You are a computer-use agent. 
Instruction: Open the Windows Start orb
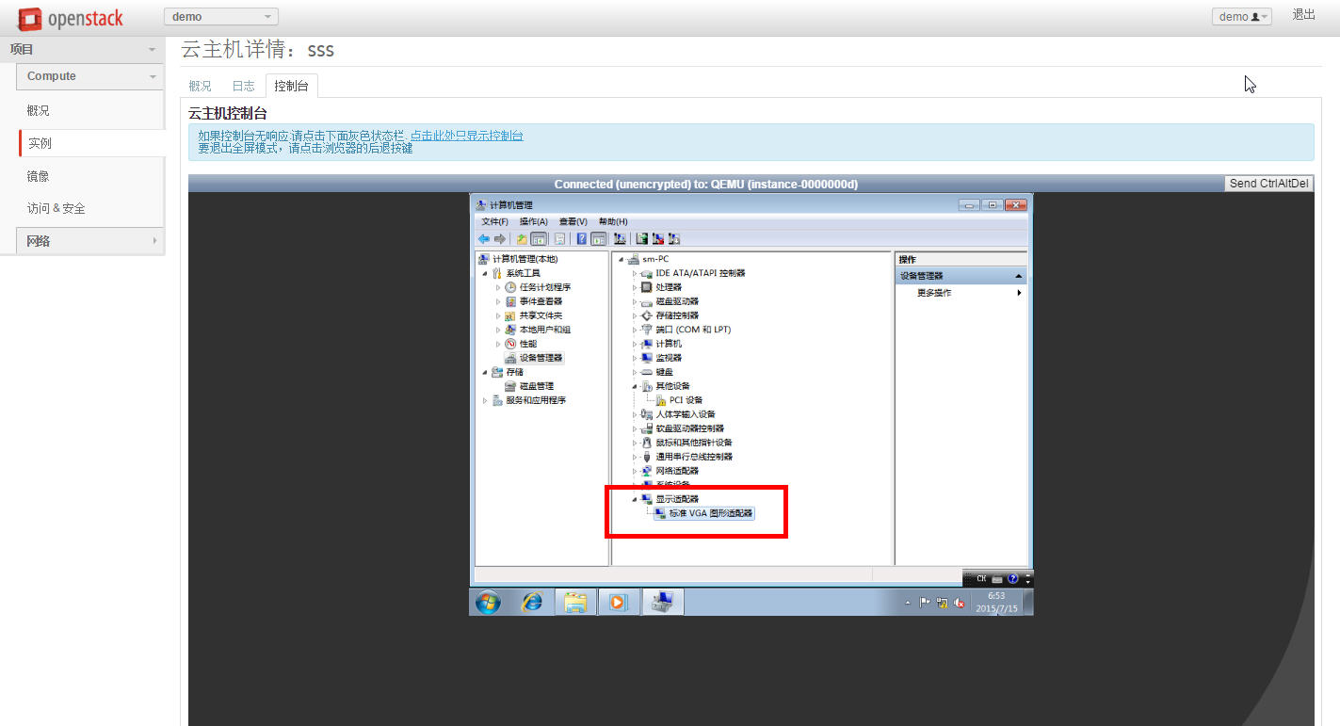tap(488, 603)
